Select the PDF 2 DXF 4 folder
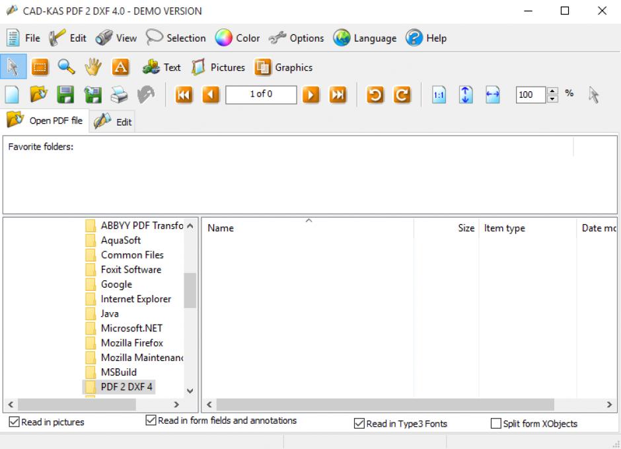621x449 pixels. click(119, 387)
